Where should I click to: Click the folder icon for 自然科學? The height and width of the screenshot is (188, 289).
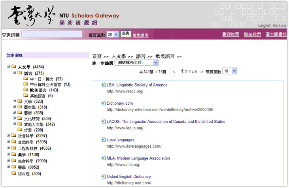(x=13, y=141)
